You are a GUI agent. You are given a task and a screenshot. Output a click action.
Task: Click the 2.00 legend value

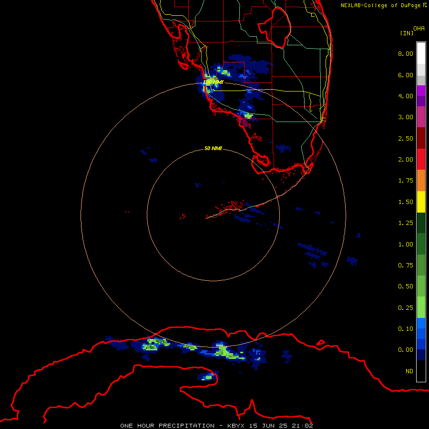[x=406, y=160]
